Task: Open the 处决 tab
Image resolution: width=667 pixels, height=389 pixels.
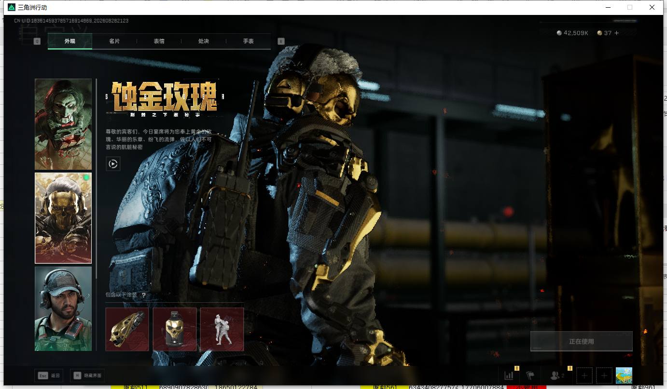Action: click(x=204, y=41)
